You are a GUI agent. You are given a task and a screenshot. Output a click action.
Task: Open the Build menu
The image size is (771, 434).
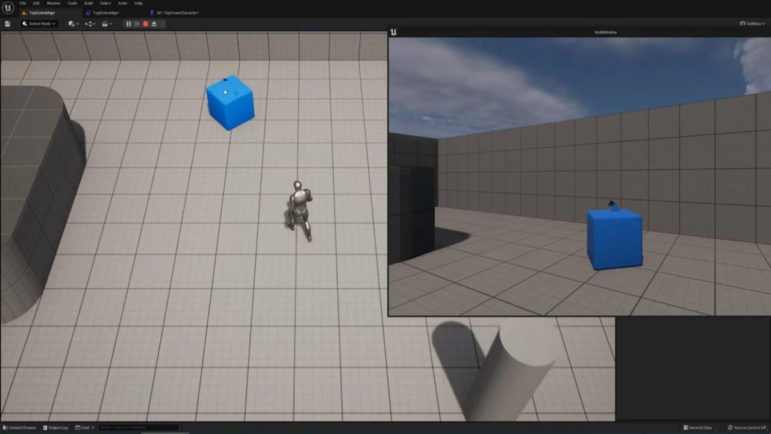(x=88, y=3)
